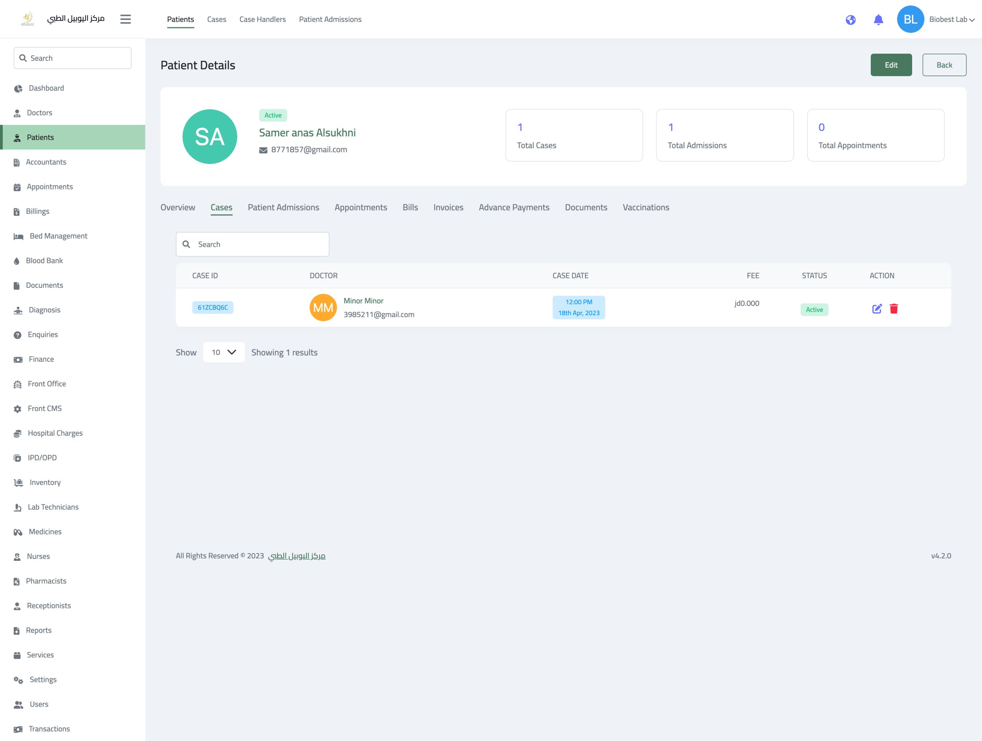Open Enquiries sidebar item

[x=72, y=334]
